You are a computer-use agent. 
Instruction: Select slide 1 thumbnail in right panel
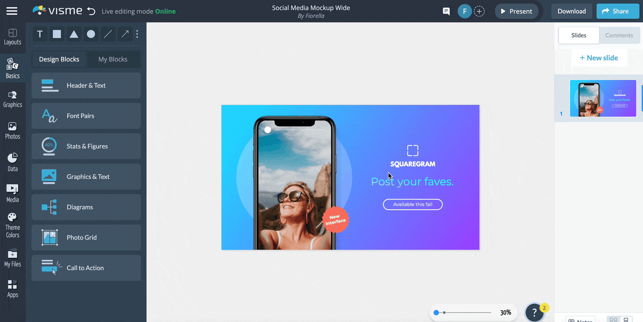[602, 98]
